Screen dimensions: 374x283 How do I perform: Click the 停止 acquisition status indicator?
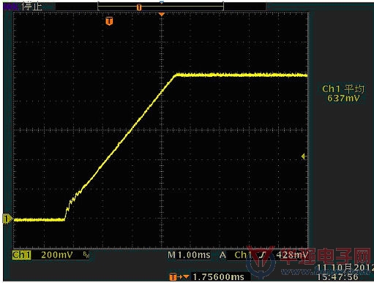tap(31, 7)
